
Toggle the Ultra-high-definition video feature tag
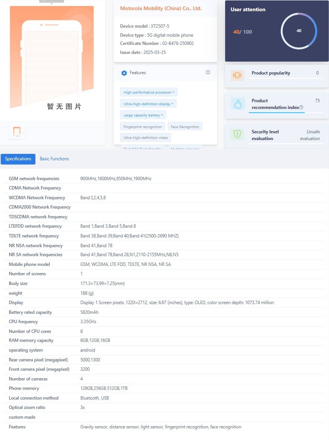[x=145, y=138]
